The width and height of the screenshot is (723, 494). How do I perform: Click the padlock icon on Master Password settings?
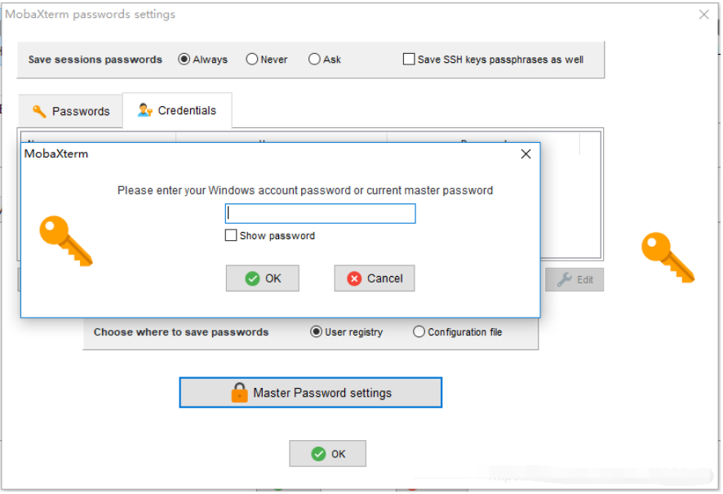239,393
